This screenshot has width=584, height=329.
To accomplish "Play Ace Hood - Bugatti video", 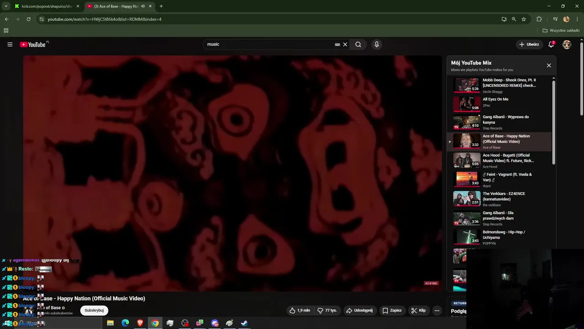I will [x=500, y=160].
